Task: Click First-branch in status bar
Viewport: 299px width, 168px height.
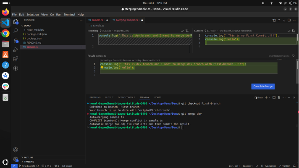Action: click(x=27, y=166)
